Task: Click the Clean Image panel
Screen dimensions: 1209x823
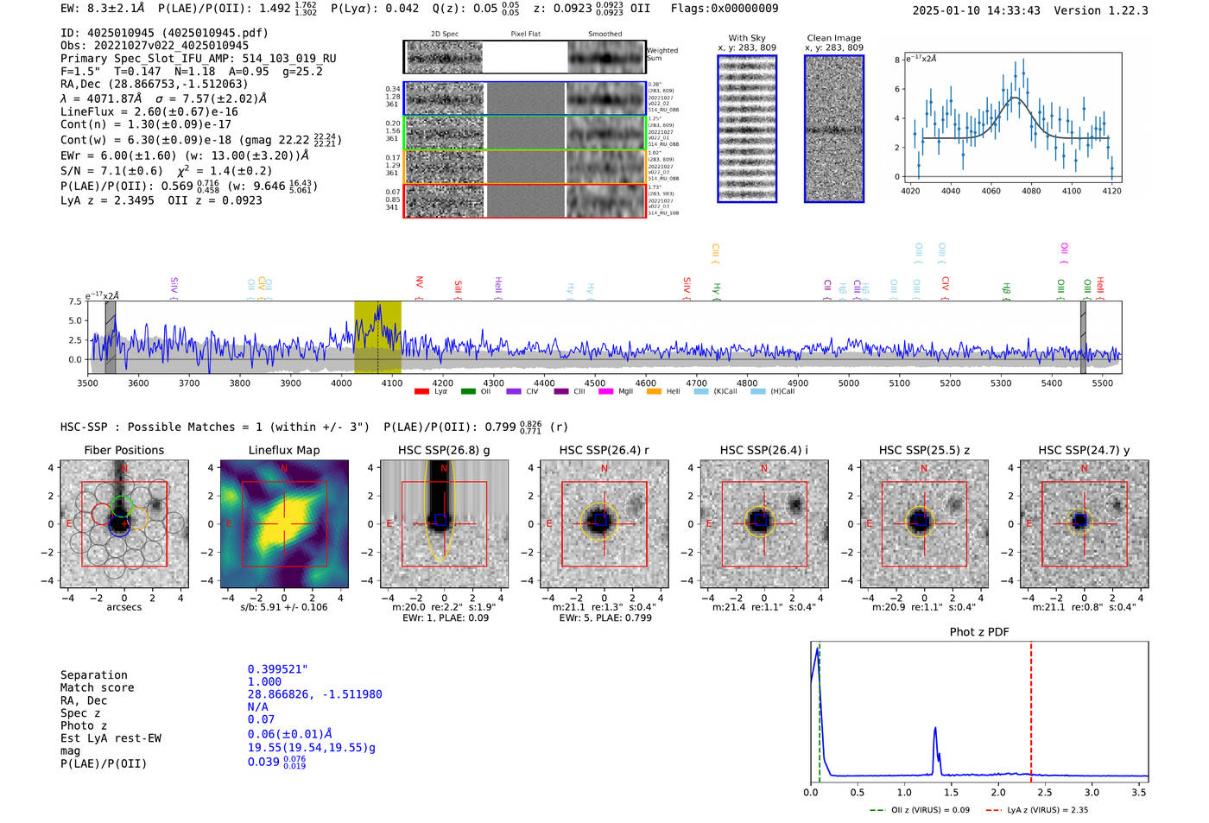Action: pos(834,129)
